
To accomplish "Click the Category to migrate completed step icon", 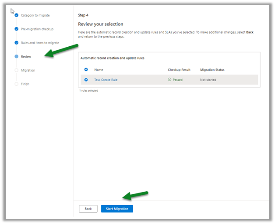I will point(17,15).
